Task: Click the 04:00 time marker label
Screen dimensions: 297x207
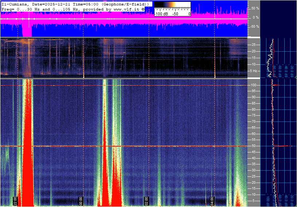Action: tap(212, 201)
